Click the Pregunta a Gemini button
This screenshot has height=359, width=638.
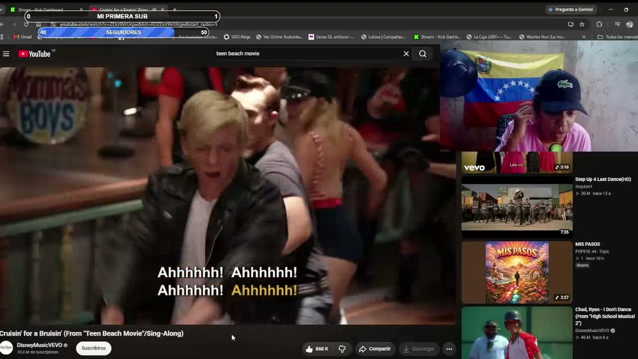point(570,9)
